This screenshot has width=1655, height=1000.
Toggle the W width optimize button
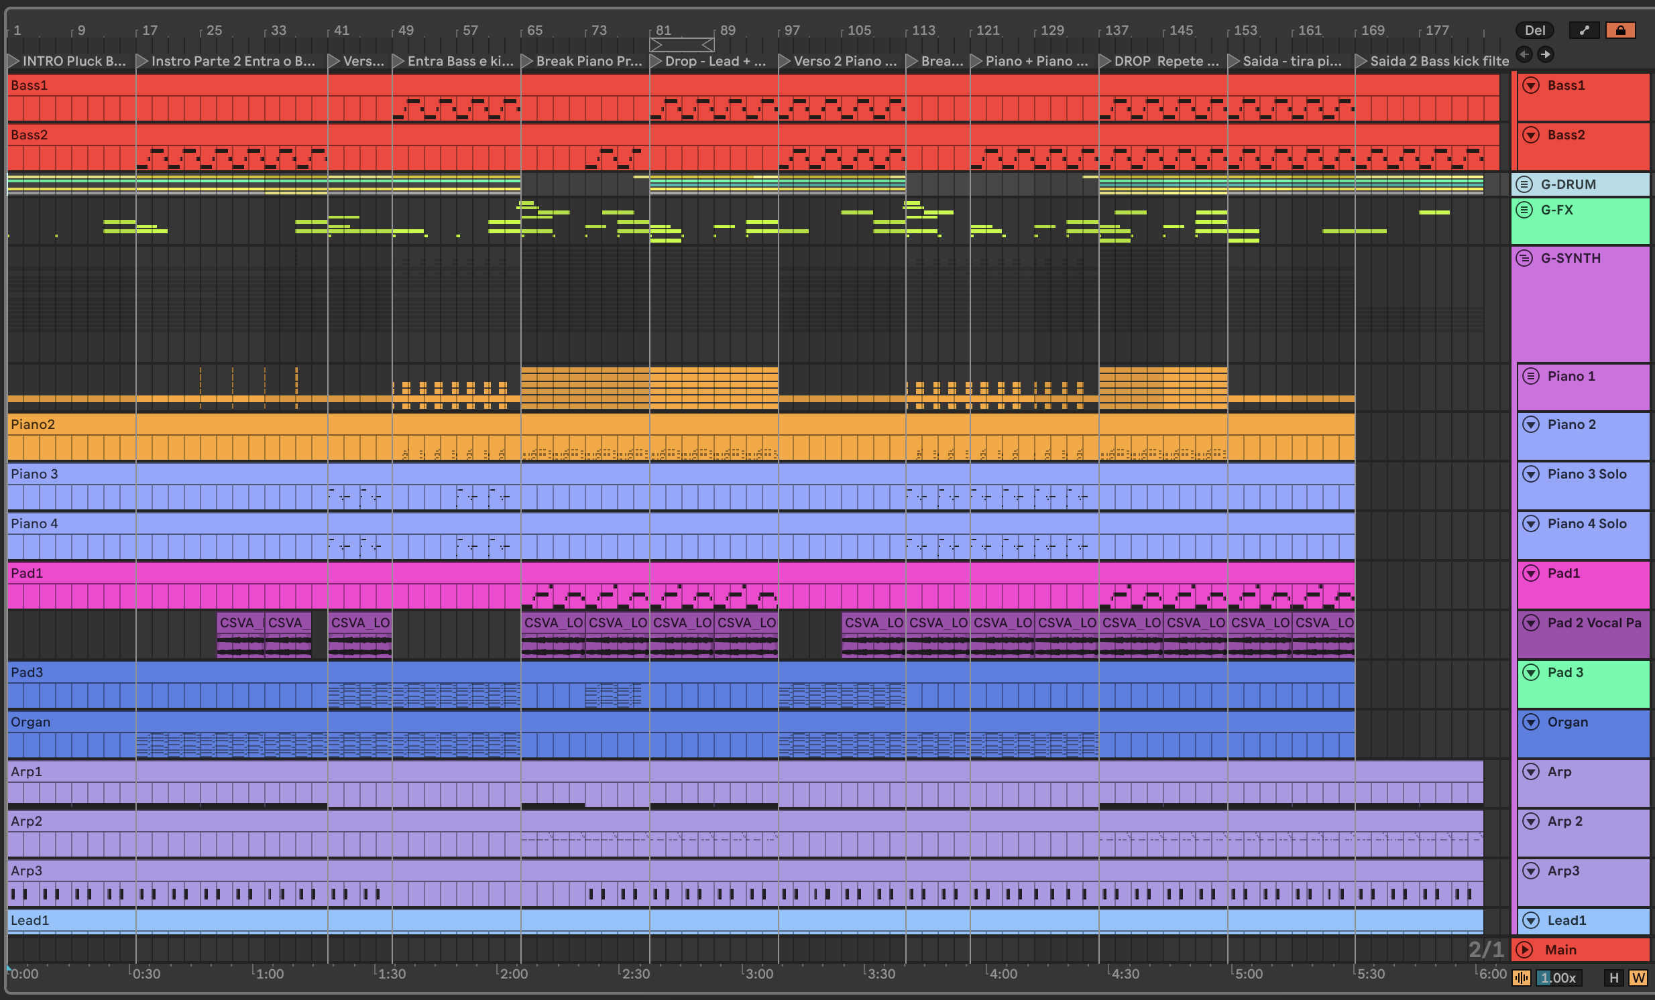point(1638,978)
